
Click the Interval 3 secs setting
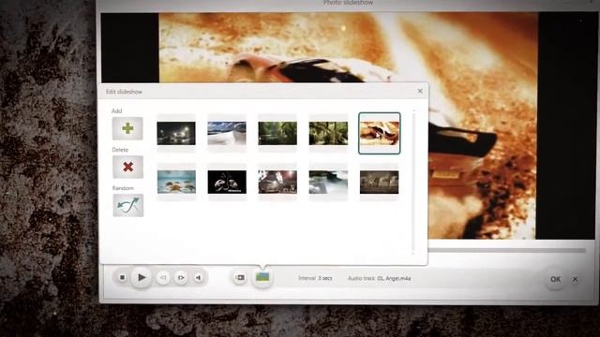click(x=315, y=278)
